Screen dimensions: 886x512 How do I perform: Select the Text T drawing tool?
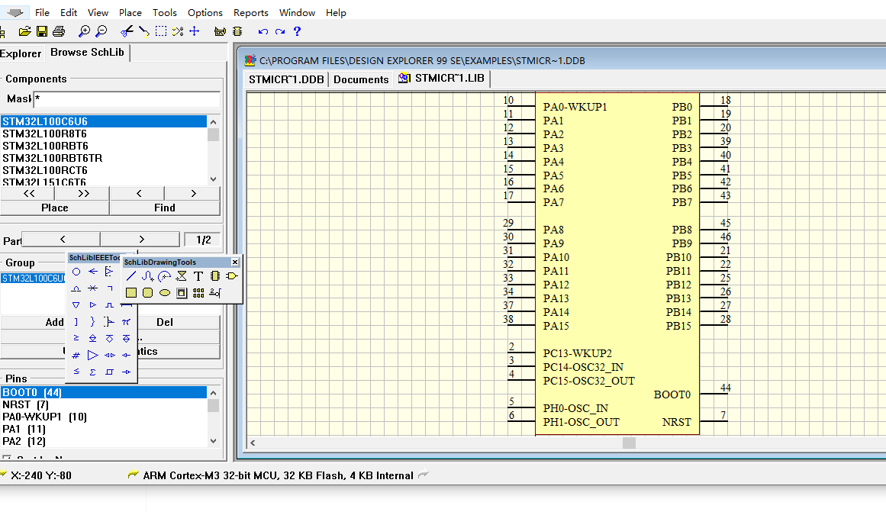[x=198, y=275]
